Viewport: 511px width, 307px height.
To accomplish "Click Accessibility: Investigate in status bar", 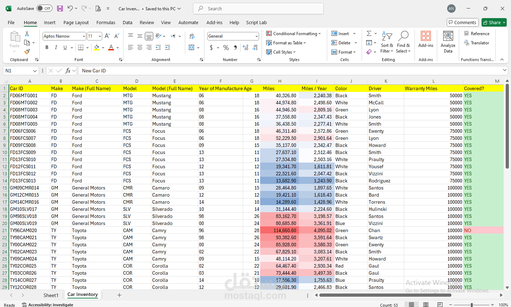I will coord(48,305).
